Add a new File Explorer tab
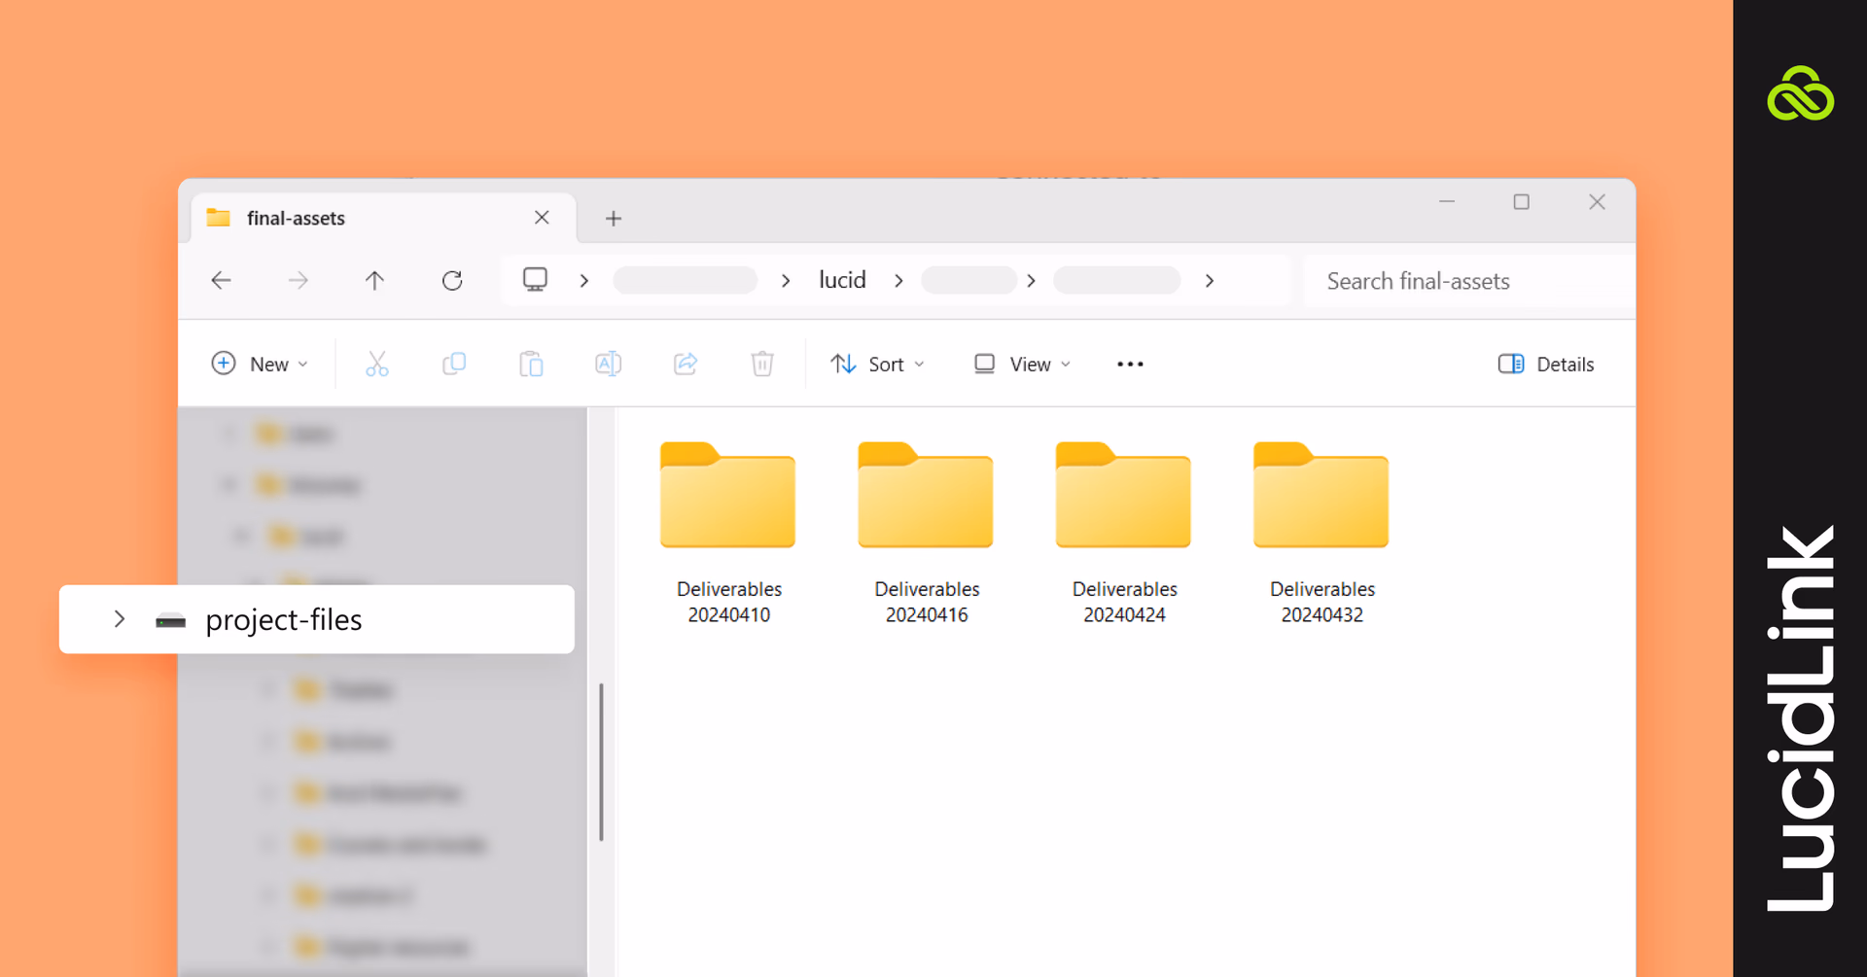 click(x=613, y=219)
